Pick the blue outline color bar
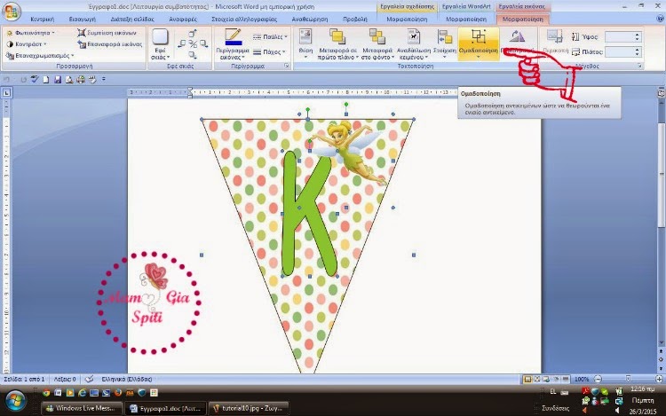666x416 pixels. tap(234, 43)
